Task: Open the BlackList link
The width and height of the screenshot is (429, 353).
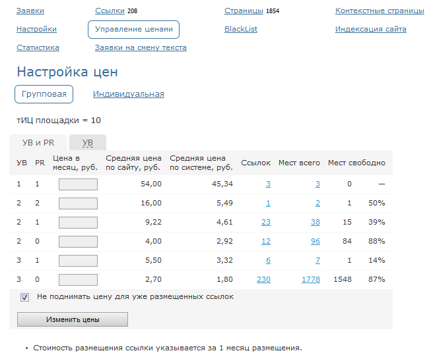Action: pyautogui.click(x=241, y=30)
